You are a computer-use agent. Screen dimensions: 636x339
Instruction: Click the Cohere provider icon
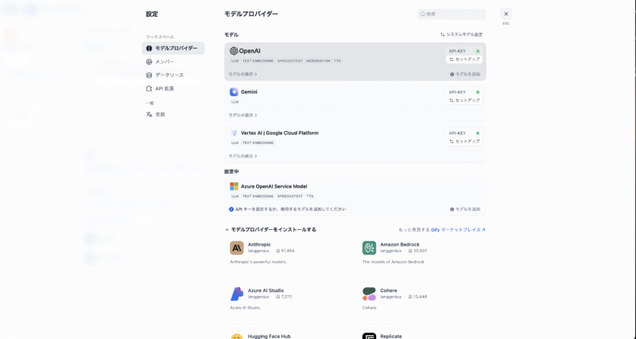click(369, 294)
